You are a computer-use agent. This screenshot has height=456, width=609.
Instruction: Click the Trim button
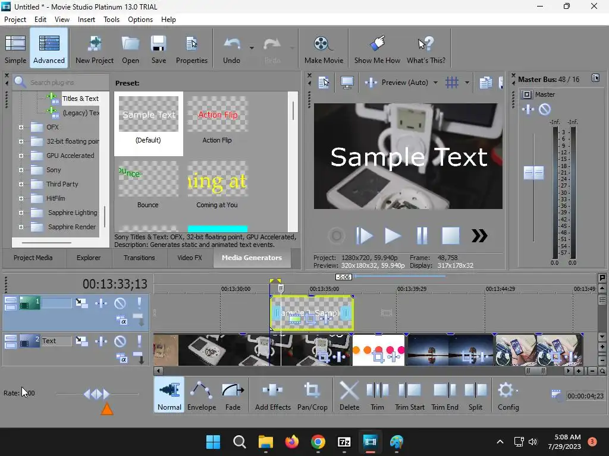point(377,395)
